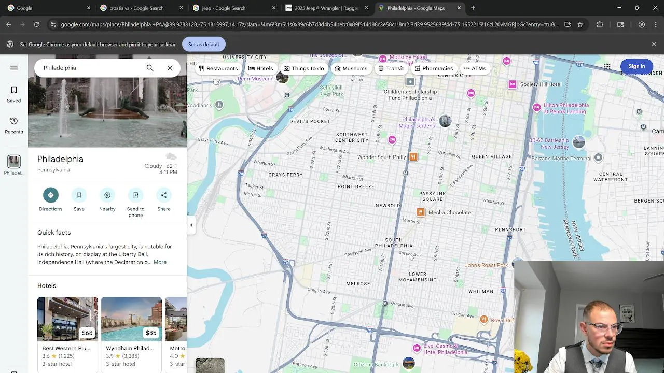Switch to the 2025 Jeep Wrangler tab
This screenshot has width=664, height=373.
[x=327, y=8]
